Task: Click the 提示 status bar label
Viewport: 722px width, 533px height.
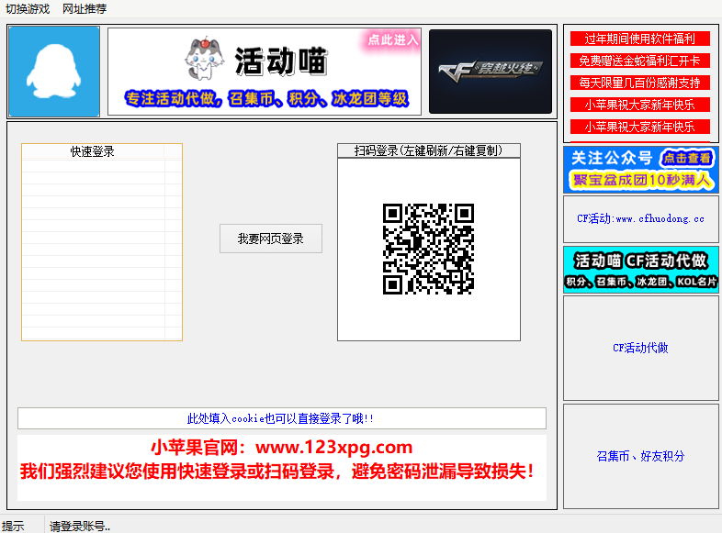Action: click(x=13, y=526)
